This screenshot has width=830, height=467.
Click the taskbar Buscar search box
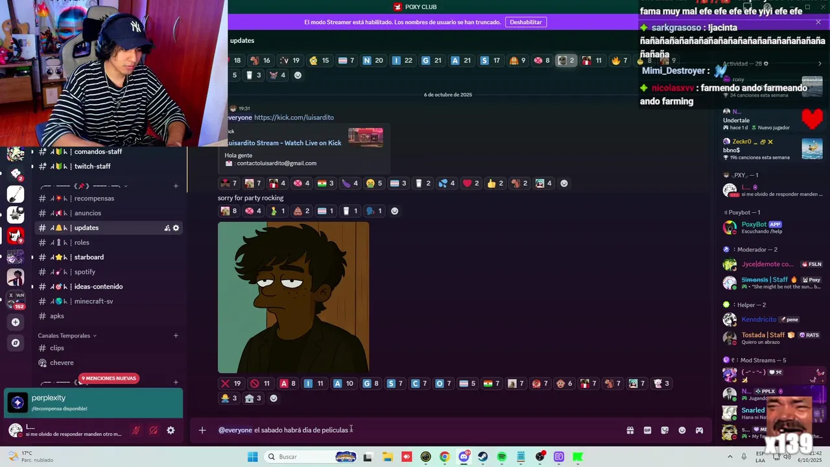310,457
